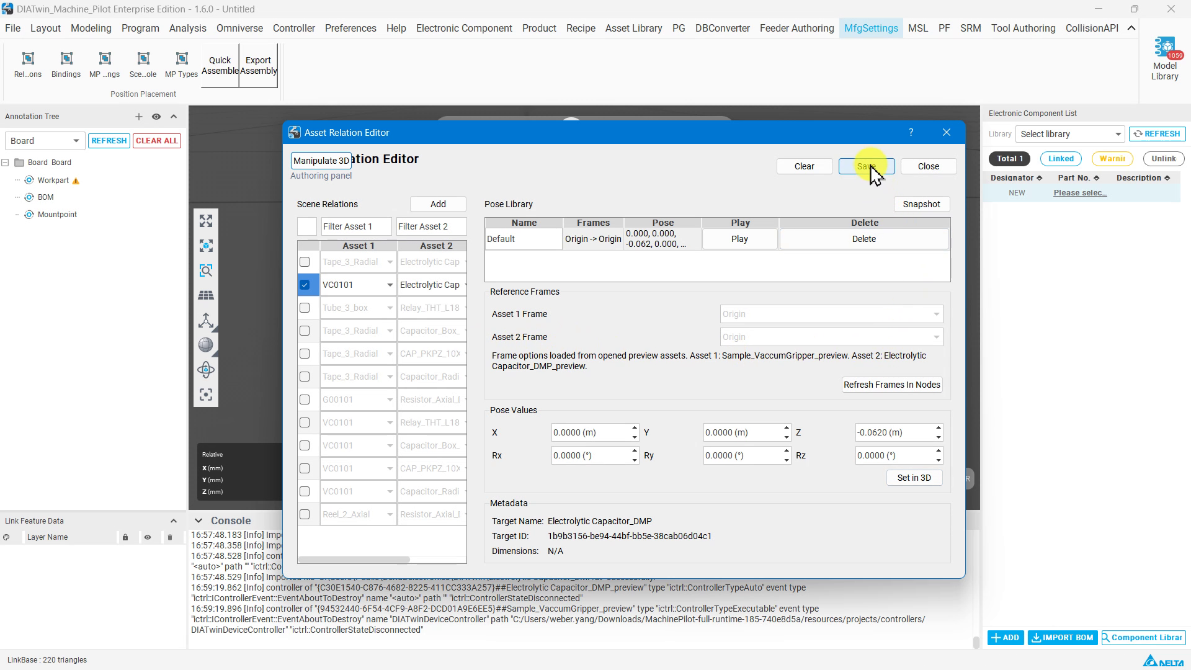The width and height of the screenshot is (1191, 670).
Task: Click the help question mark in Asset Relation Editor
Action: point(911,132)
